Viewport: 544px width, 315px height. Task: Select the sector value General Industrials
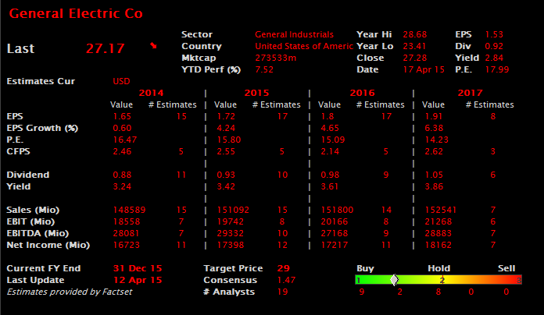coord(294,34)
